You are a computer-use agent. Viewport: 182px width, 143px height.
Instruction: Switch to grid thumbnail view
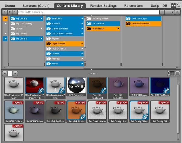[172, 73]
